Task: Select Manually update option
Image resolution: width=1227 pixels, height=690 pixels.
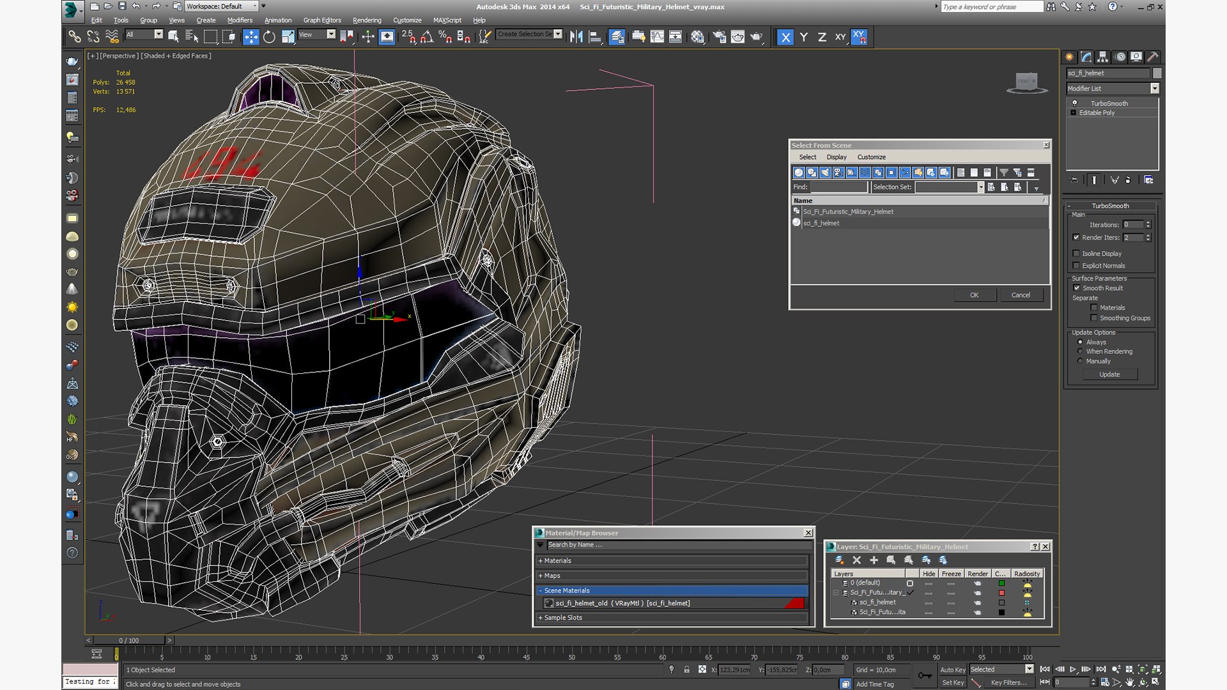Action: pyautogui.click(x=1081, y=361)
